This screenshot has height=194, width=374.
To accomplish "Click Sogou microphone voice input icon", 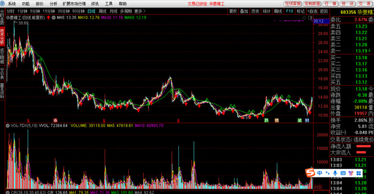I will (x=335, y=173).
